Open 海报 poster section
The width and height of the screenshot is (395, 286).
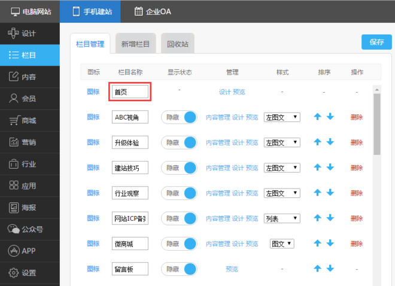click(x=30, y=208)
